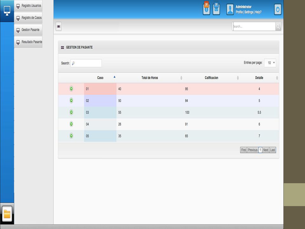The height and width of the screenshot is (229, 305).
Task: Open alert notifications icon with orange badge
Action: click(x=207, y=8)
